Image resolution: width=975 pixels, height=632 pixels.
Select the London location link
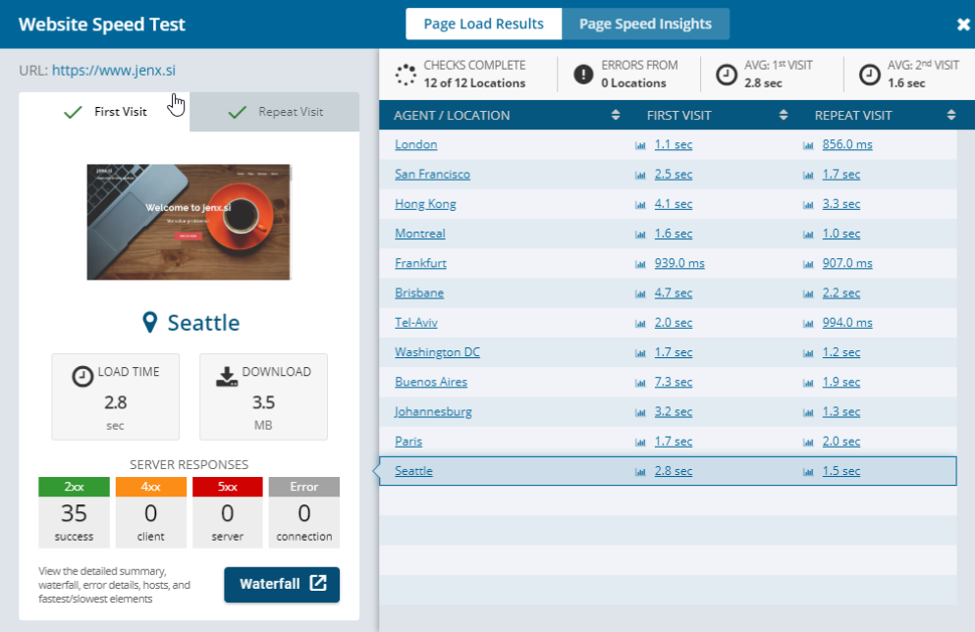point(416,144)
